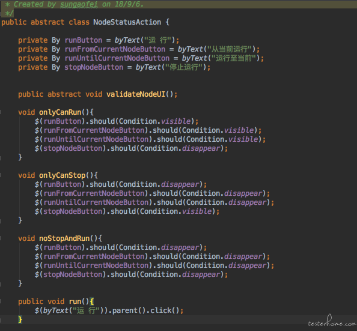The image size is (357, 331).
Task: Click the noStopAndRun method name
Action: click(x=64, y=238)
